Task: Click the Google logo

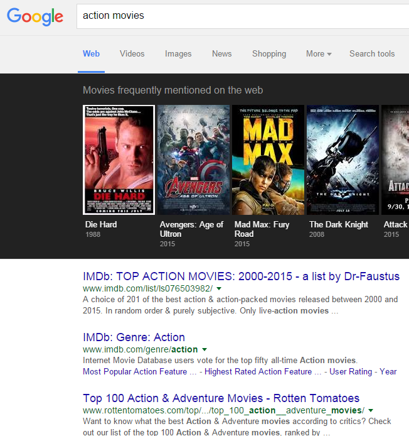Action: [x=35, y=17]
